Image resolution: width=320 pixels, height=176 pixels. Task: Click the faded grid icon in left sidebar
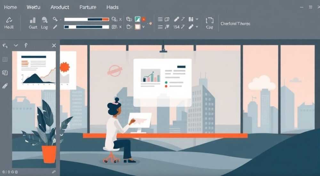(x=5, y=60)
